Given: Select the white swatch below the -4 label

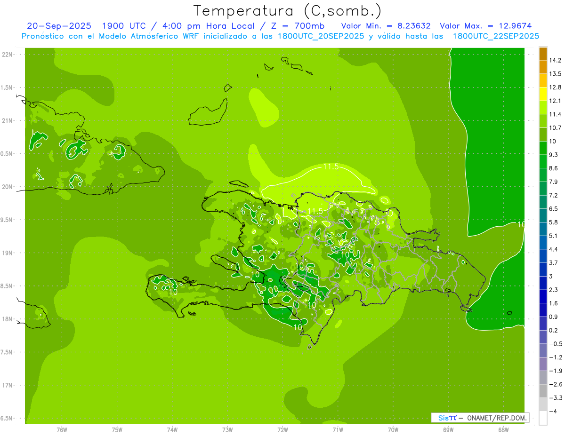Looking at the screenshot, I should click(x=543, y=418).
